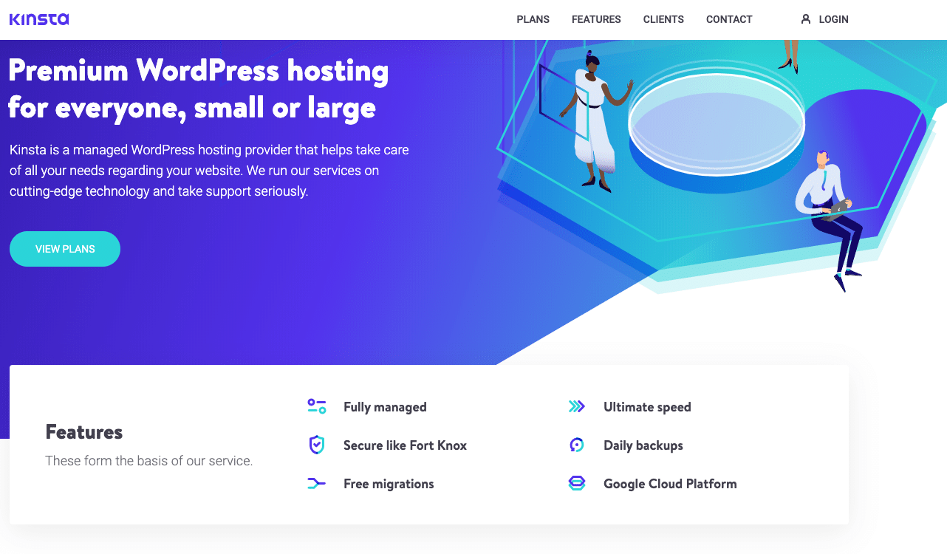
Task: Open the CLIENTS nav item
Action: coord(663,19)
